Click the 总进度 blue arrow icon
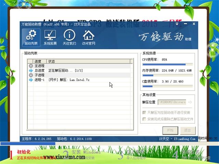 point(31,70)
